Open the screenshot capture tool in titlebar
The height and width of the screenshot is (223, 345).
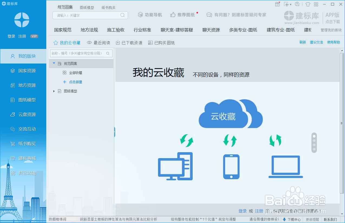(286, 4)
